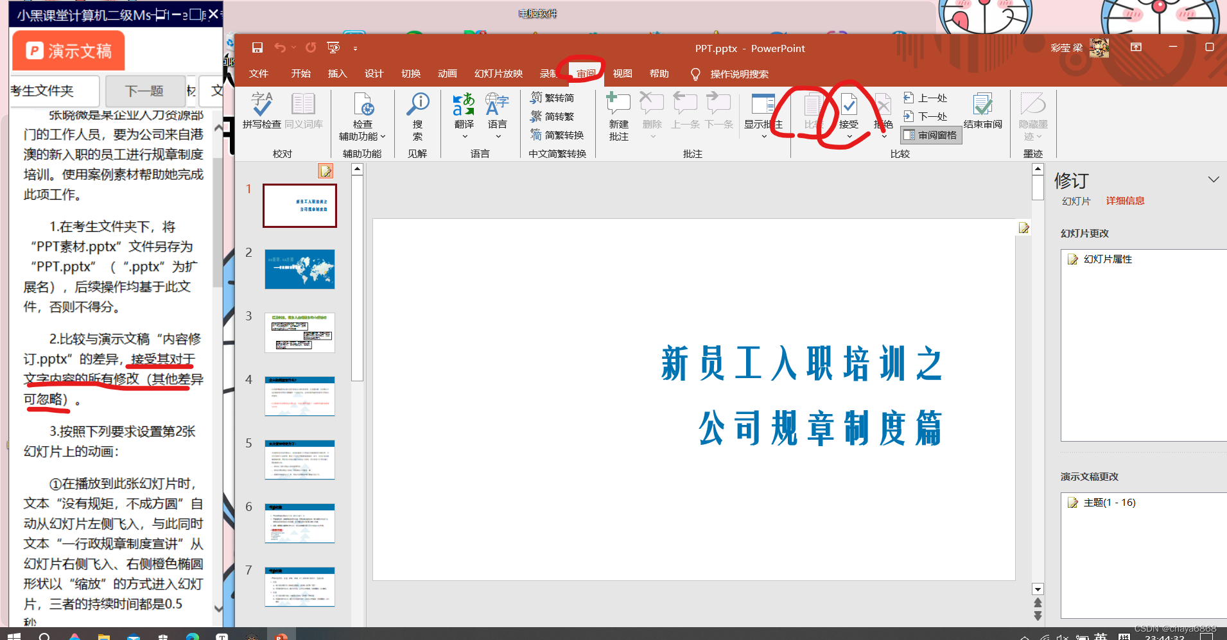Go to 上一条 previous comment
This screenshot has height=640, width=1227.
tap(685, 110)
